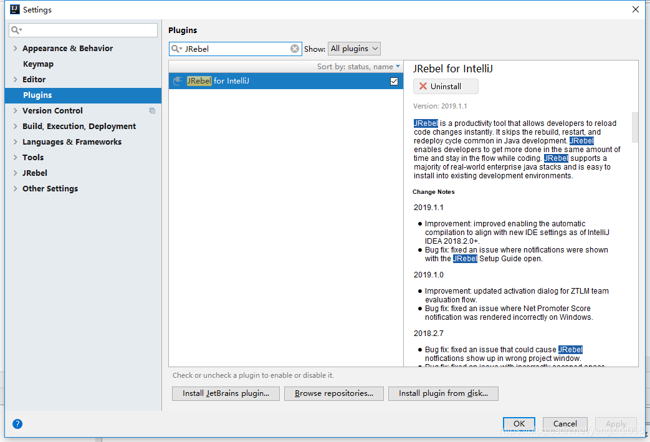Click the Cancel button

click(x=565, y=424)
